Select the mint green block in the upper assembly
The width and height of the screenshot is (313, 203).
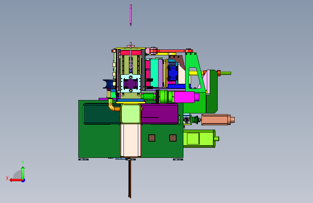pyautogui.click(x=154, y=73)
